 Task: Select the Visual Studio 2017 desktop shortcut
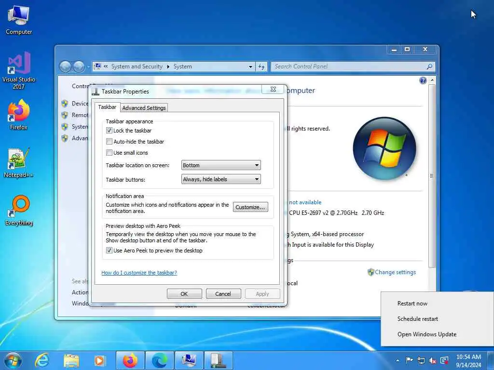[x=19, y=70]
